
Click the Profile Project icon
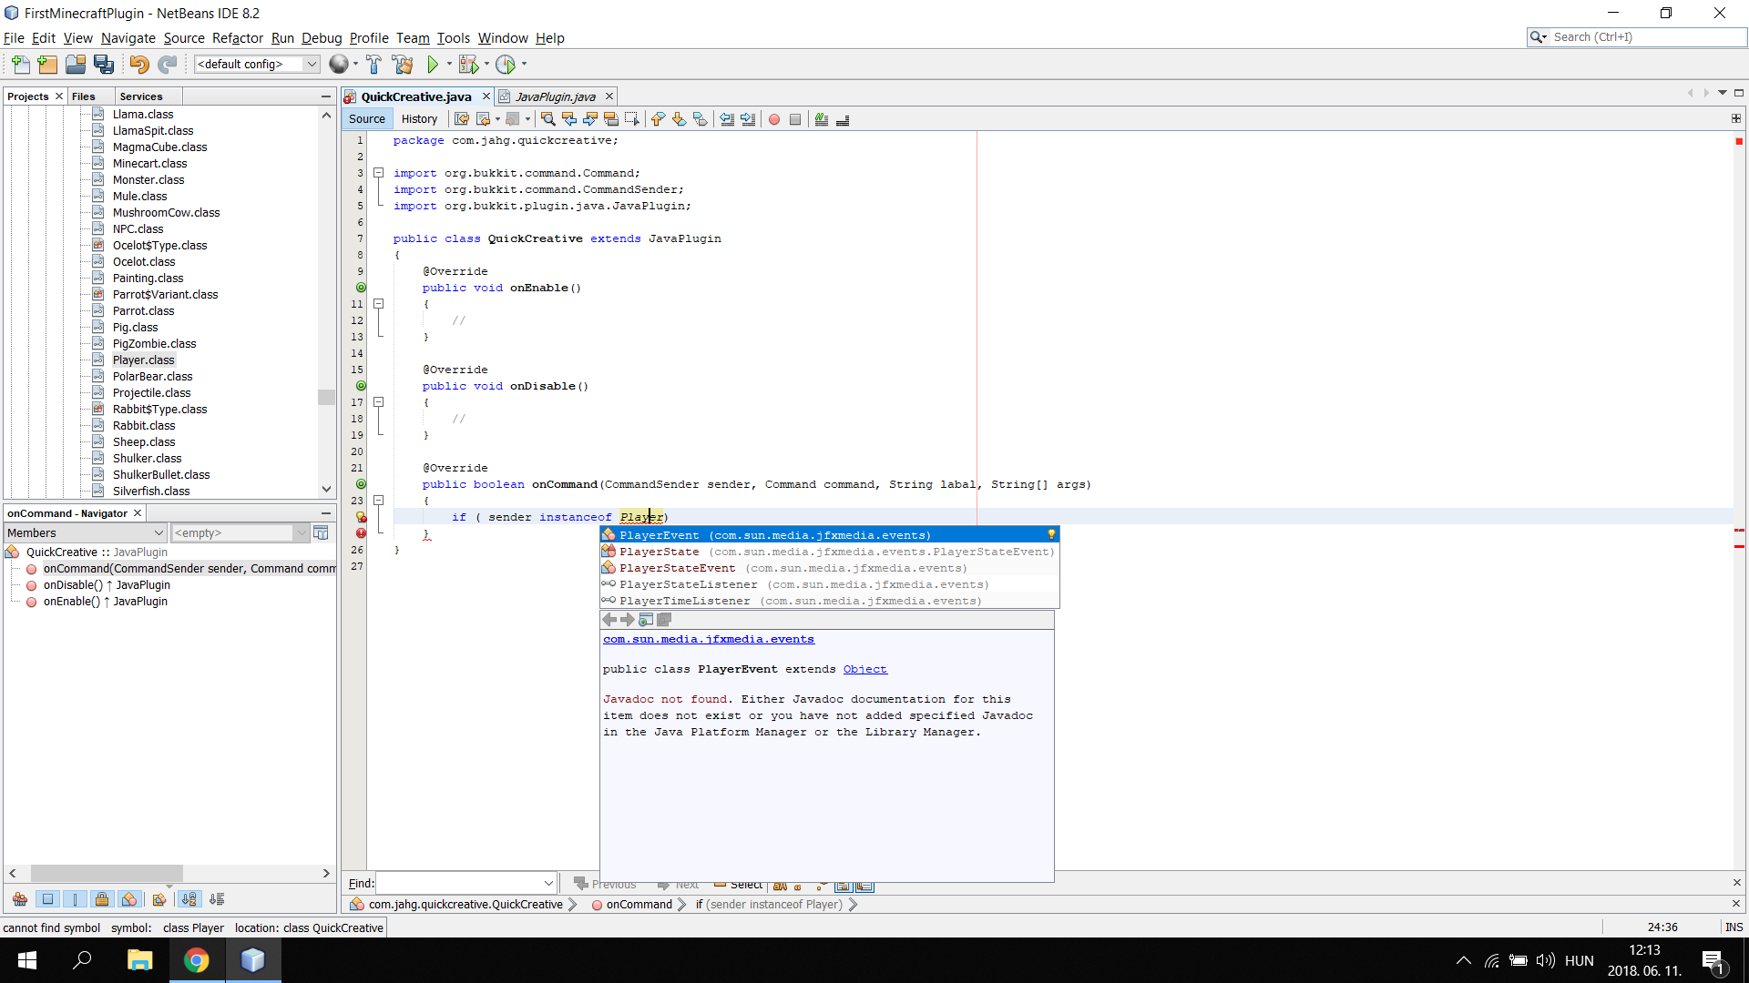(506, 65)
